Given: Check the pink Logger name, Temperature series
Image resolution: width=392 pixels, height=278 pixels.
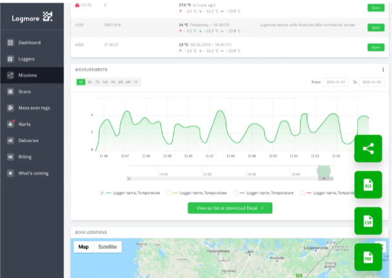Looking at the screenshot, I should (302, 193).
